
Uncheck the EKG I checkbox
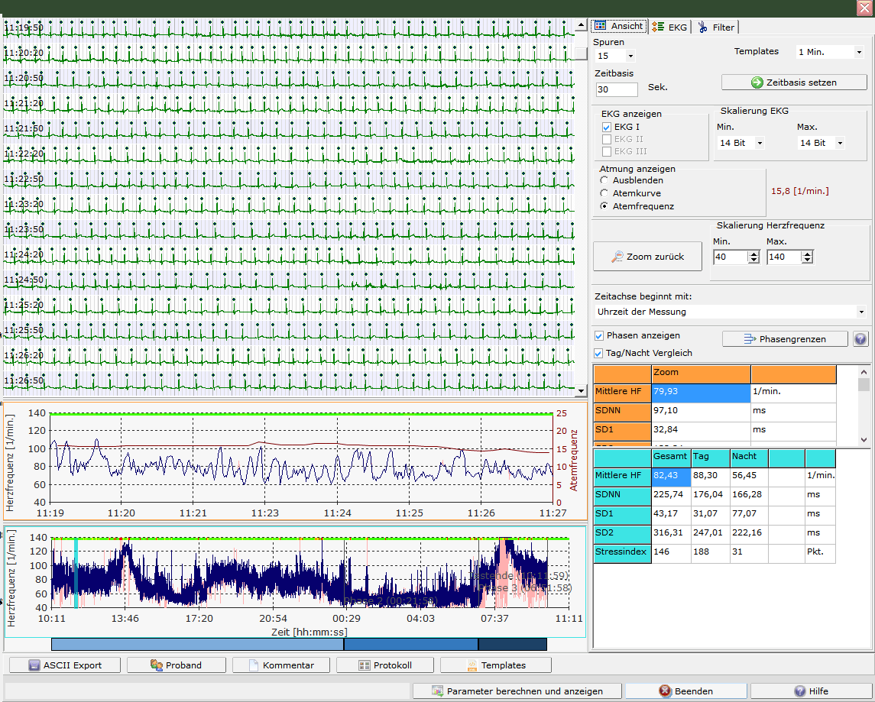[607, 128]
